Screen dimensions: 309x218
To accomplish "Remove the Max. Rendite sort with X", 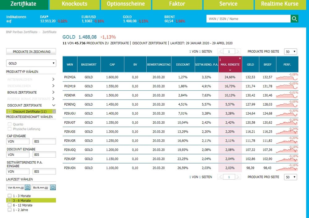I will click(240, 59).
